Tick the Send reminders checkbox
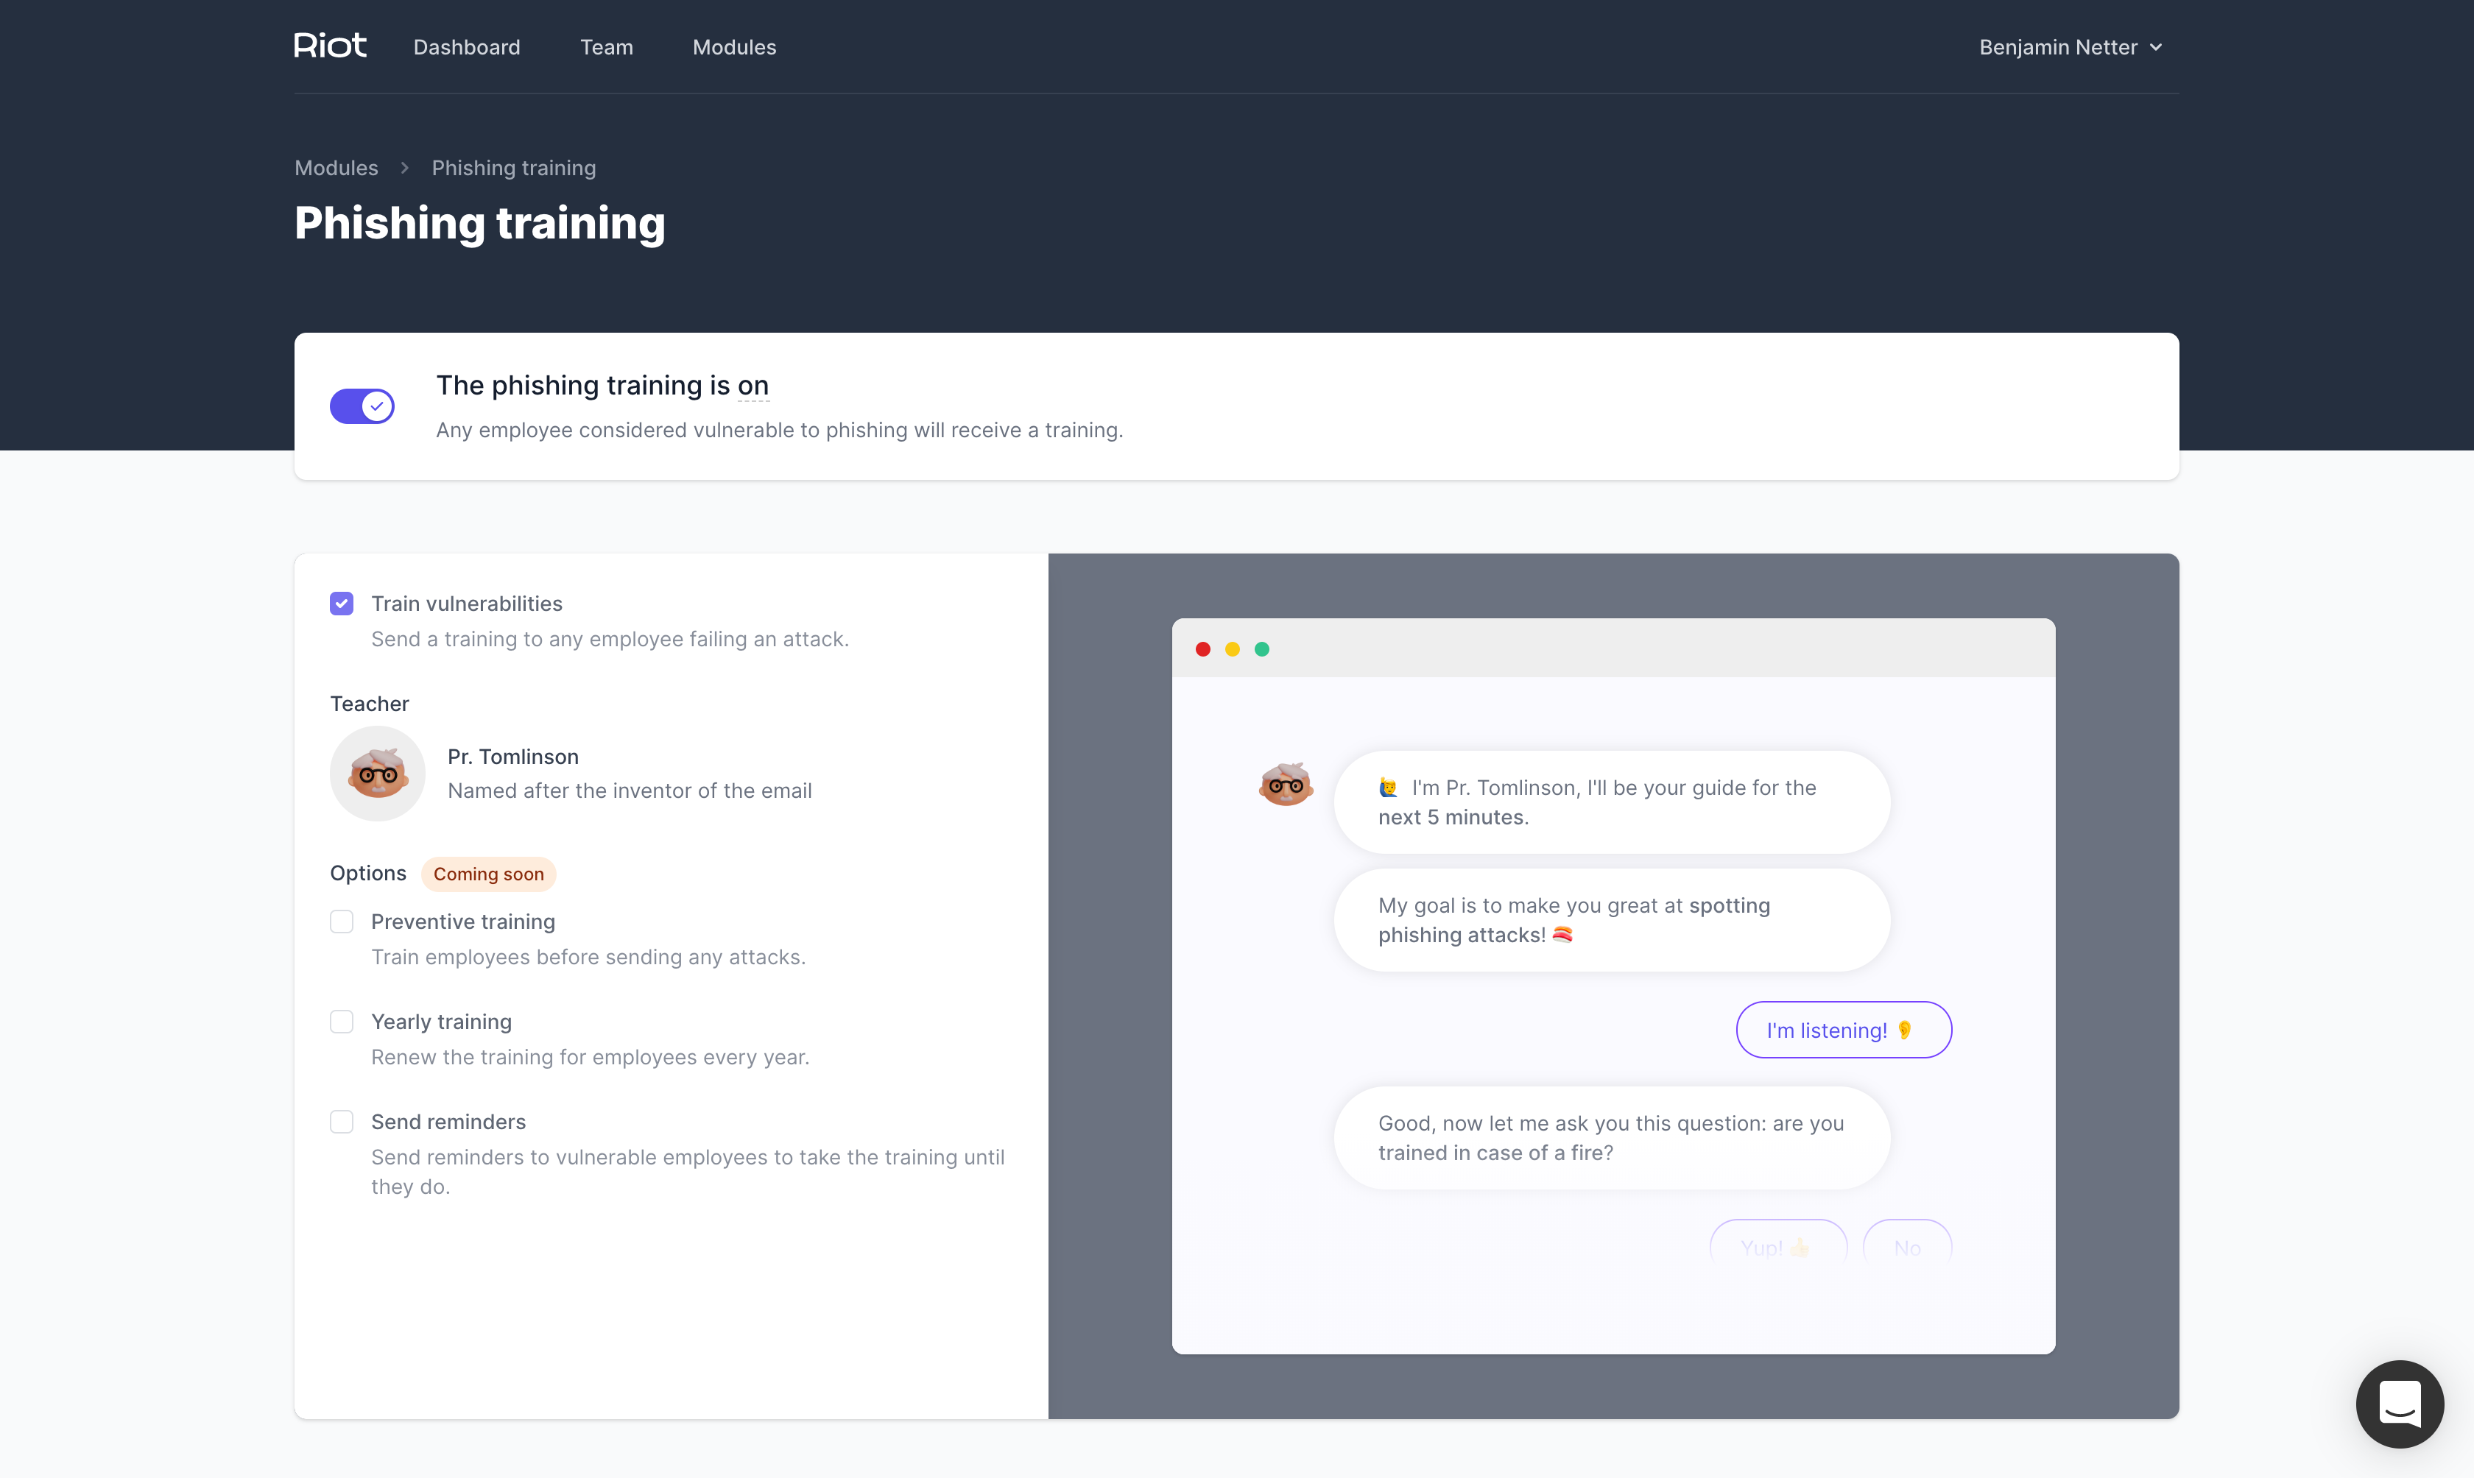The width and height of the screenshot is (2474, 1478). [342, 1122]
